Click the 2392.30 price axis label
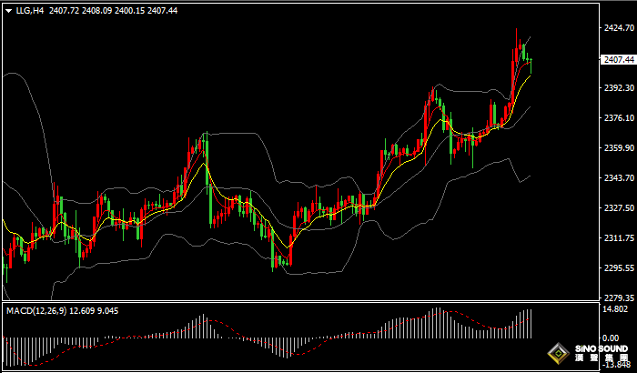The width and height of the screenshot is (637, 373). click(618, 88)
